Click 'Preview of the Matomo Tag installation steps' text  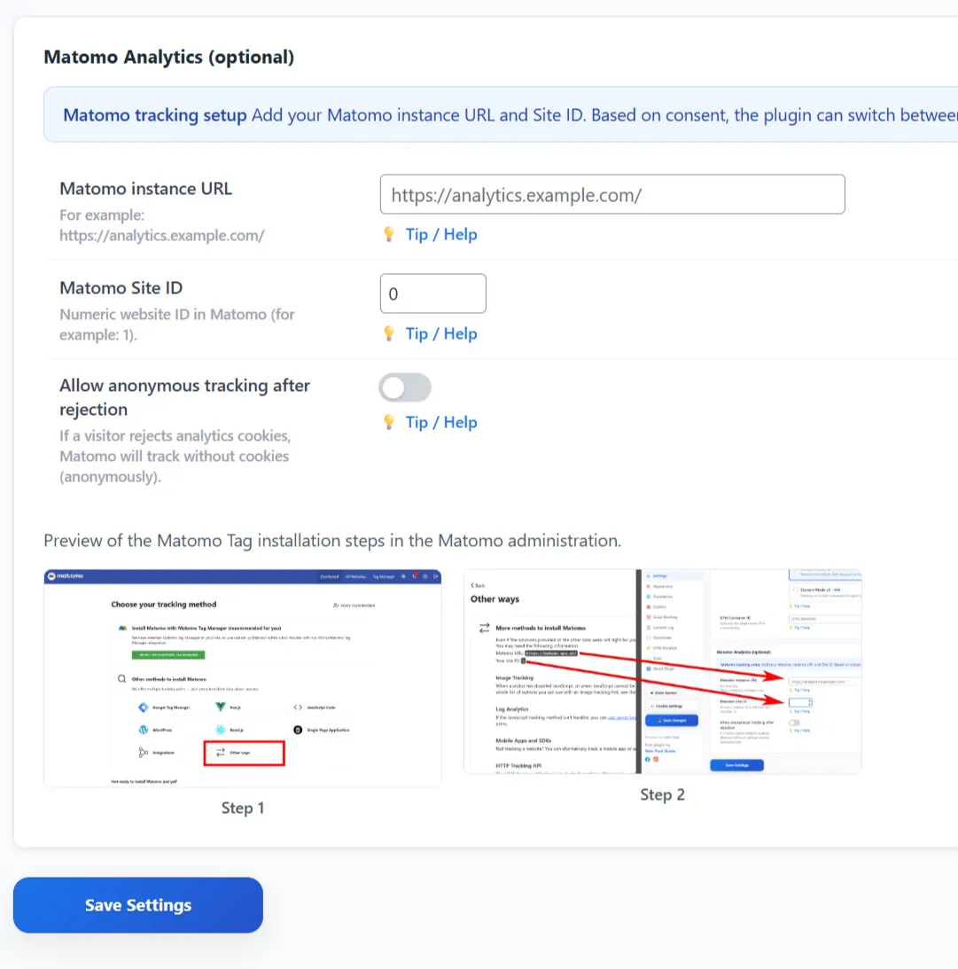coord(332,541)
